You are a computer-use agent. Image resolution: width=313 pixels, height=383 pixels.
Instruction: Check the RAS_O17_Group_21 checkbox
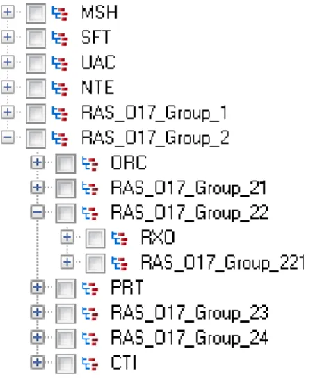pyautogui.click(x=65, y=188)
